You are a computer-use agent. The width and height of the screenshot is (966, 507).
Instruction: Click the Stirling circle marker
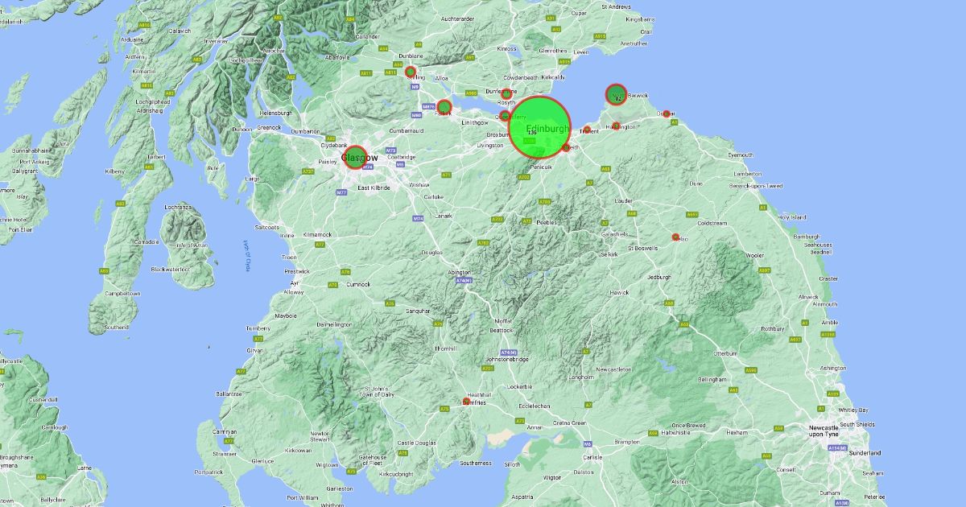pos(411,72)
